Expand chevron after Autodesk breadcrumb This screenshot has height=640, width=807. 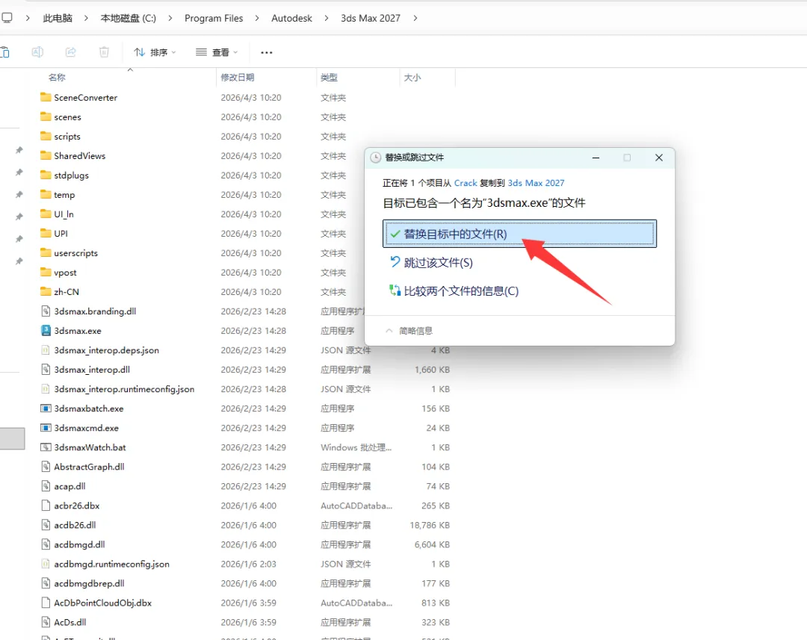327,18
